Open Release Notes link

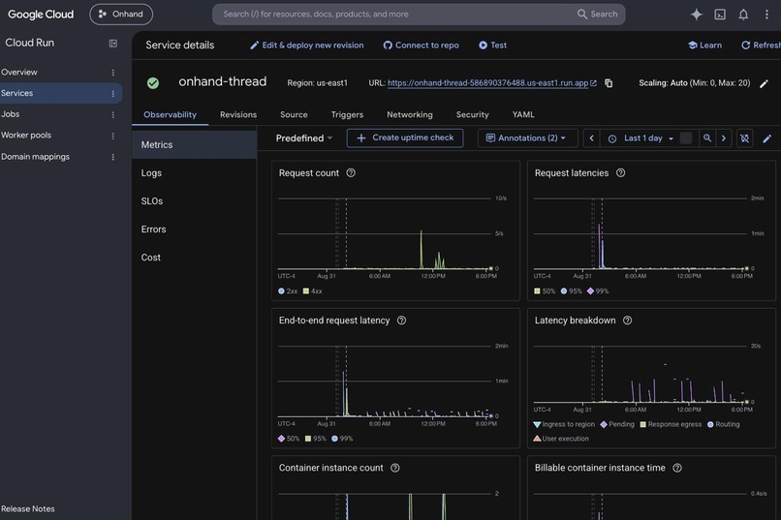click(28, 509)
